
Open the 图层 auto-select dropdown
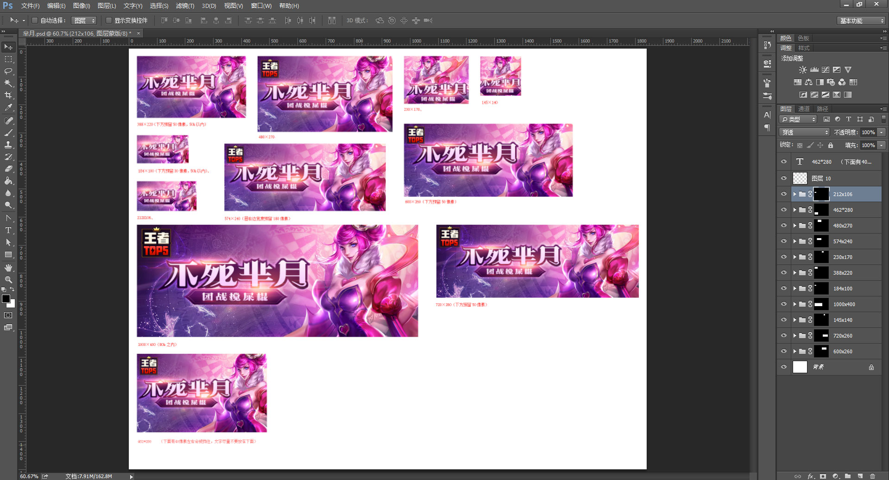tap(84, 20)
